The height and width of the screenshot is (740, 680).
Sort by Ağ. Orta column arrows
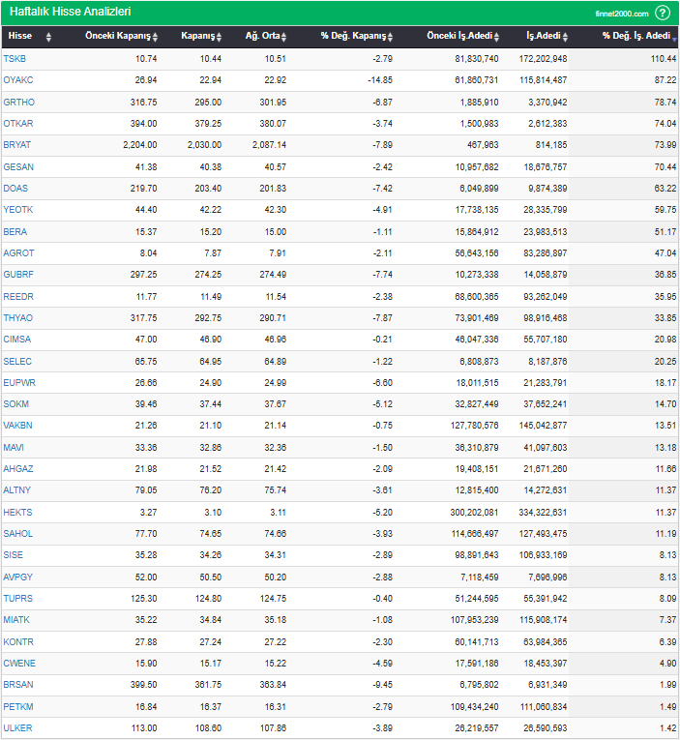(x=283, y=37)
